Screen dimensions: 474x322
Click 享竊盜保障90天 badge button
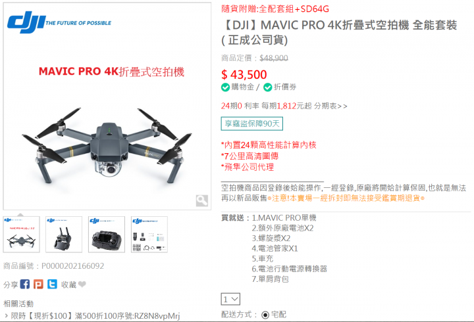[x=251, y=124]
